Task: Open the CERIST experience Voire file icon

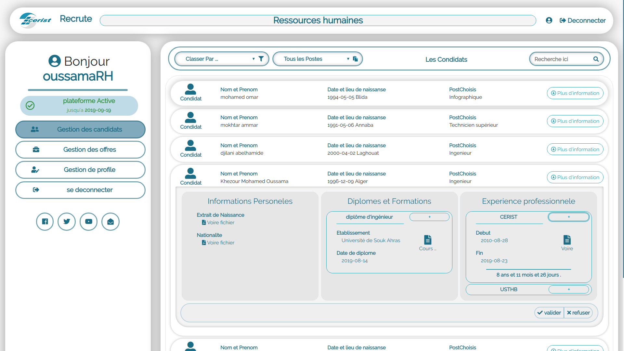Action: [x=567, y=240]
